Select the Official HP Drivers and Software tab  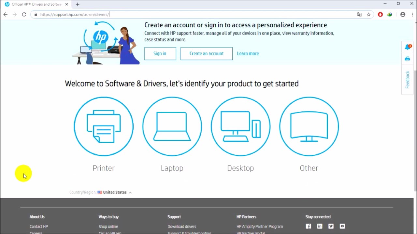click(36, 4)
